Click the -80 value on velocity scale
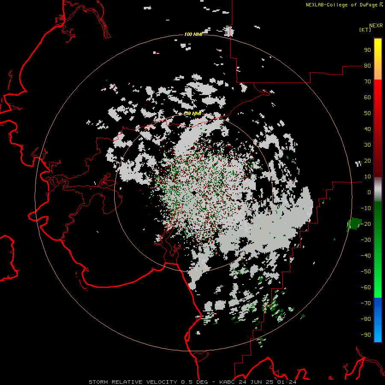 click(x=366, y=319)
